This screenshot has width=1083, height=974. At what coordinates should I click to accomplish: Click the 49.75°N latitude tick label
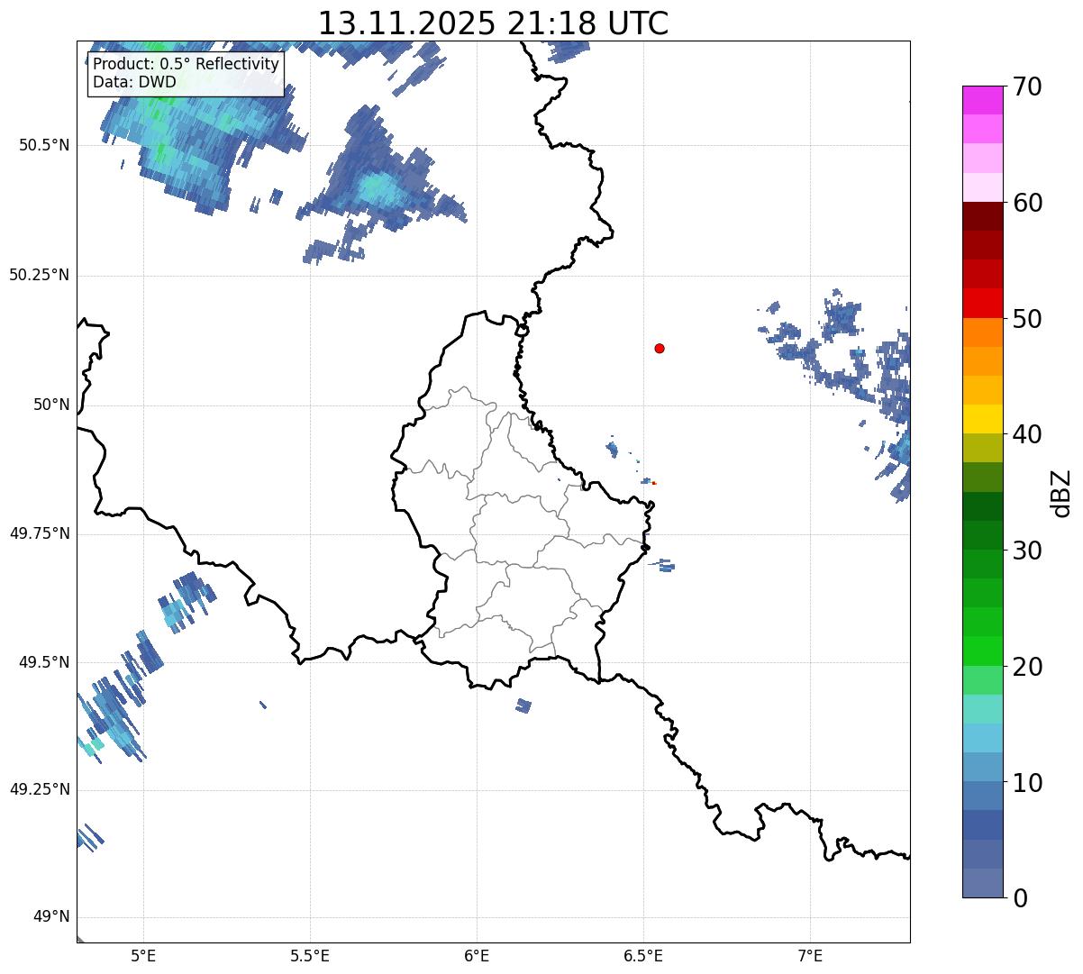[x=39, y=533]
